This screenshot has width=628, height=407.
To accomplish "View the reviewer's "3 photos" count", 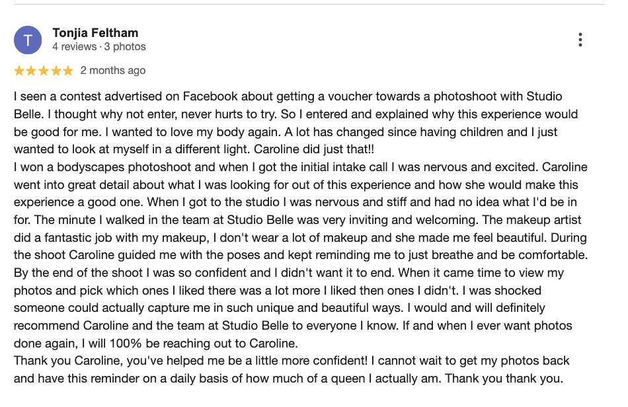I will pos(125,47).
